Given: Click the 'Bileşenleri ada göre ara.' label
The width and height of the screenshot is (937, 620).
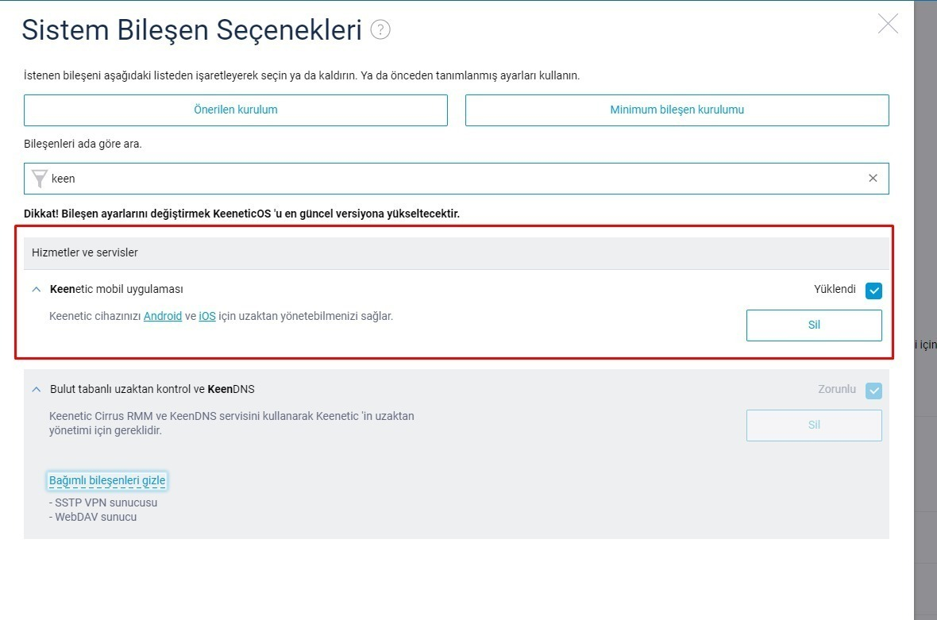Looking at the screenshot, I should (x=83, y=144).
